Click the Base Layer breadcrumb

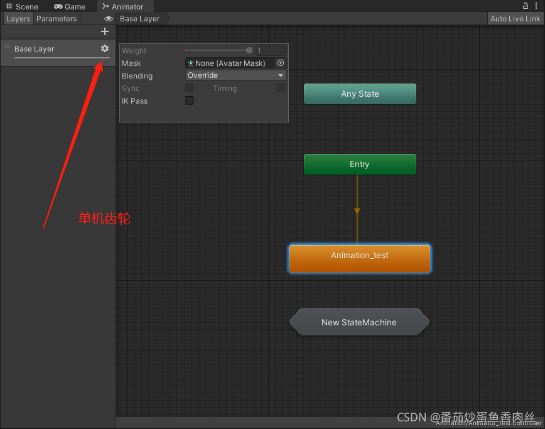(140, 19)
